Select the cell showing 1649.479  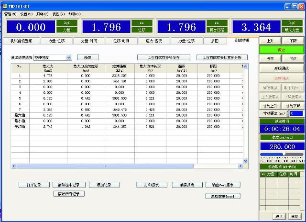point(120,110)
